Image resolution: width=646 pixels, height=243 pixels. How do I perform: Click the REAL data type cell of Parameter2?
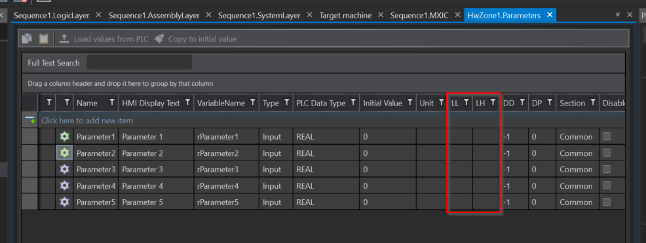[326, 153]
